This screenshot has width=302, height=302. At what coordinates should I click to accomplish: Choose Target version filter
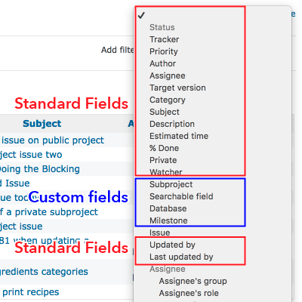(x=177, y=88)
